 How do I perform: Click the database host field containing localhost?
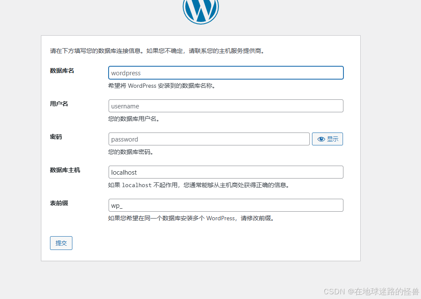click(x=226, y=172)
